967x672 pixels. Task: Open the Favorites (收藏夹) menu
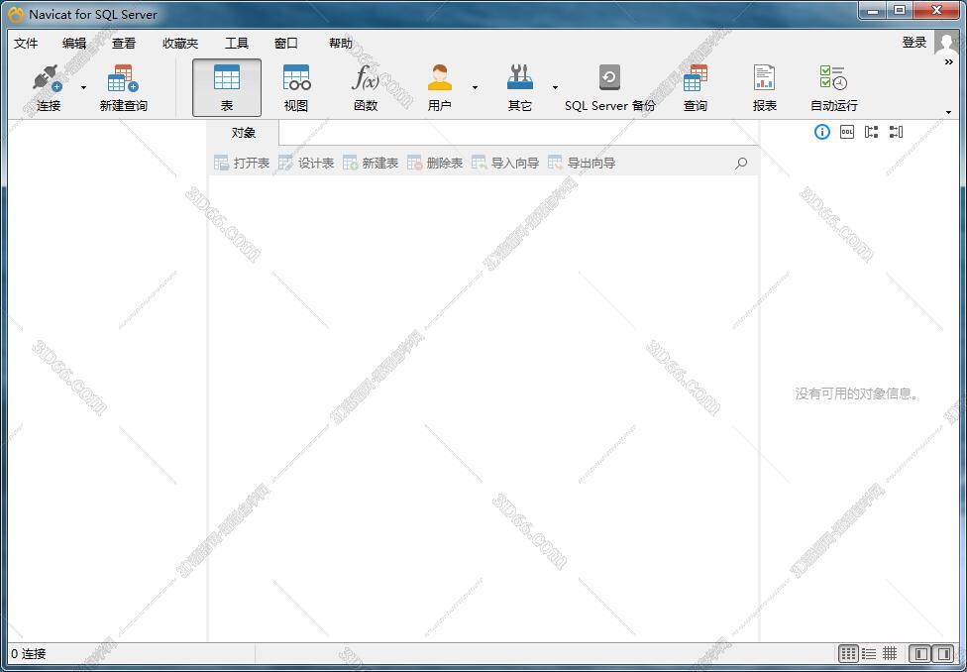tap(180, 44)
